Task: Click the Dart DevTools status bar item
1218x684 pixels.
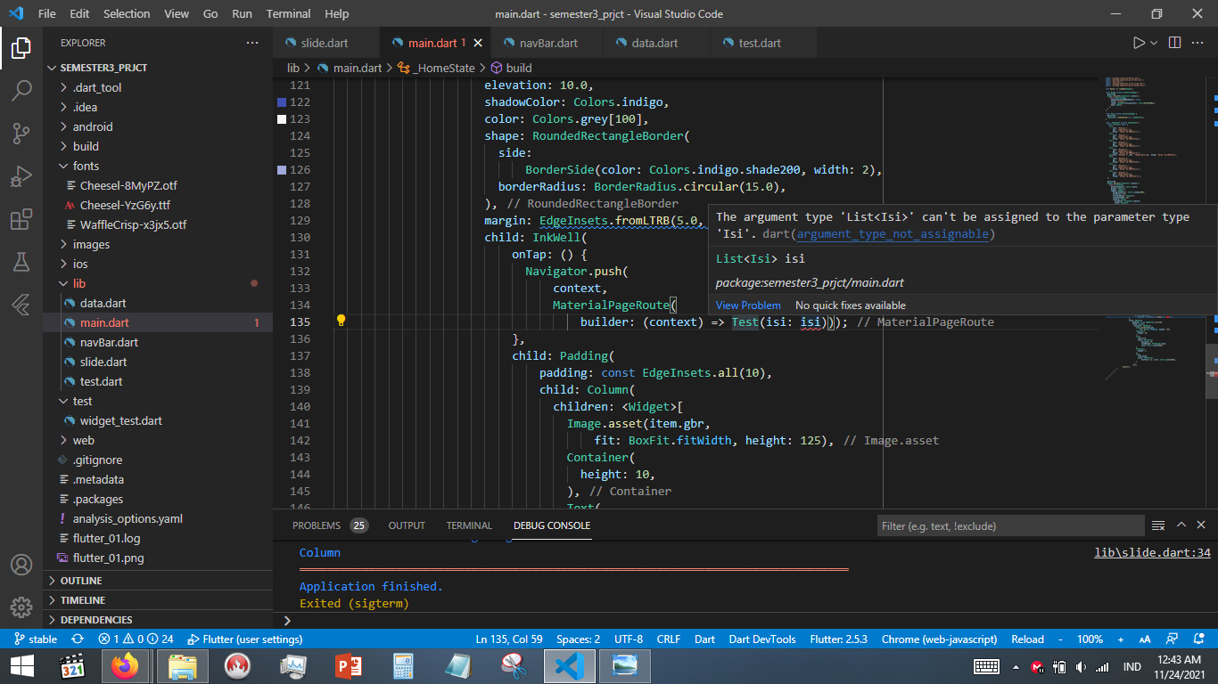Action: [762, 639]
